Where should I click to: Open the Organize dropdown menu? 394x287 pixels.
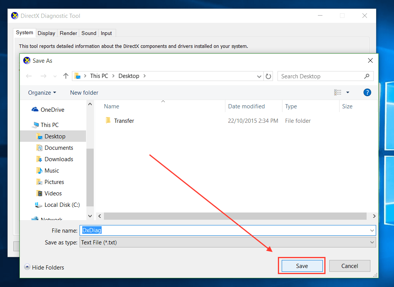pos(42,93)
